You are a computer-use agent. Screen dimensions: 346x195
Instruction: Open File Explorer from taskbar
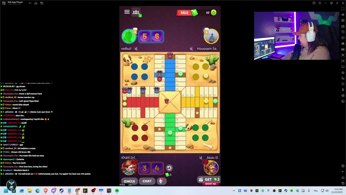(29, 191)
